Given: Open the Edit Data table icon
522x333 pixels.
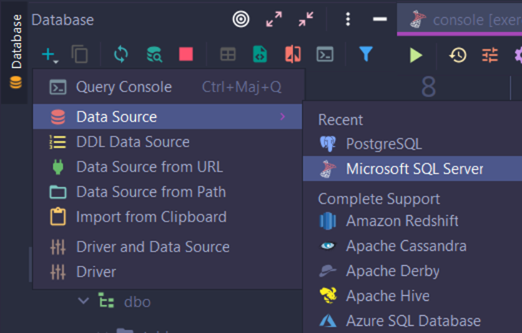Looking at the screenshot, I should 227,54.
